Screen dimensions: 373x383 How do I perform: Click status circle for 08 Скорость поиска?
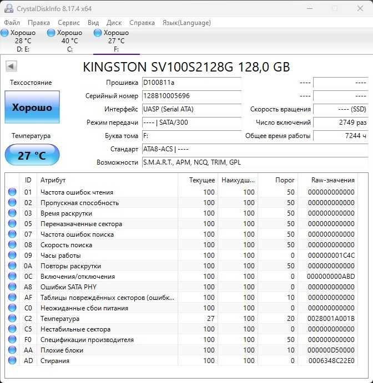coord(12,244)
